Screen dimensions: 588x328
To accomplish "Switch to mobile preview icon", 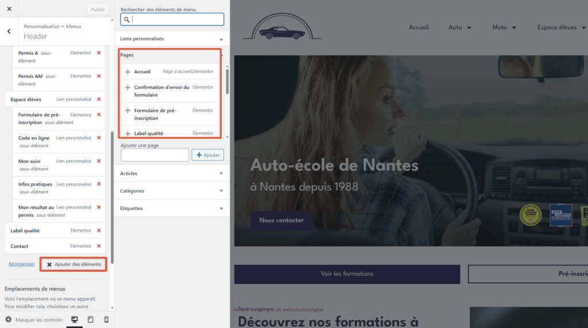I will pyautogui.click(x=106, y=319).
